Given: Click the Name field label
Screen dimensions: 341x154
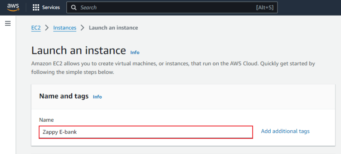Looking at the screenshot, I should [x=46, y=120].
